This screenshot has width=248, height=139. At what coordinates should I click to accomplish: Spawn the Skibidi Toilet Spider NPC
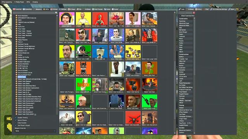[x=67, y=119]
